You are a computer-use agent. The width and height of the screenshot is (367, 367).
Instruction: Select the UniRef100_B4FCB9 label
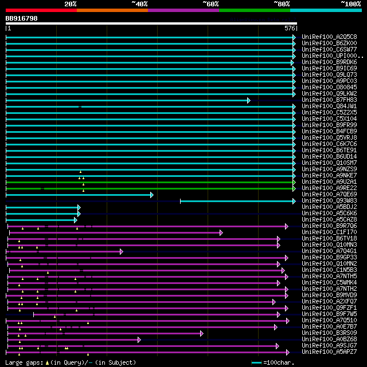[329, 132]
